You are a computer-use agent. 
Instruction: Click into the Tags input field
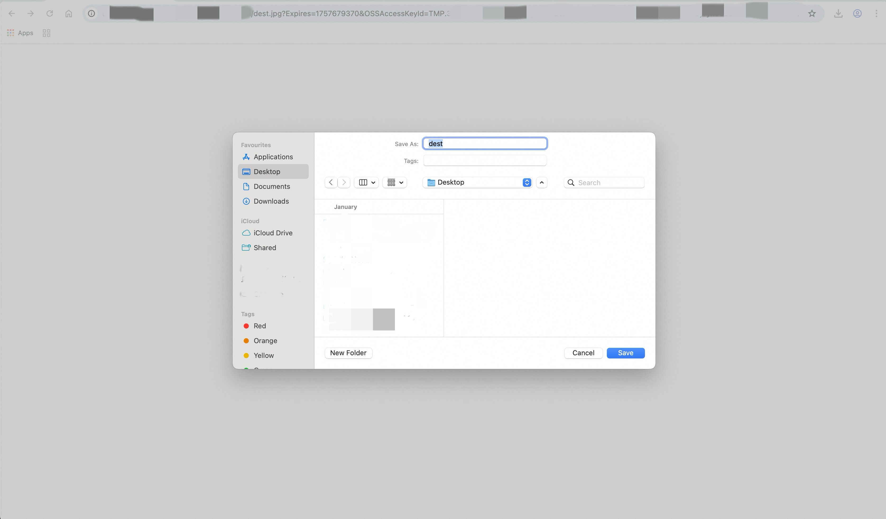[484, 161]
